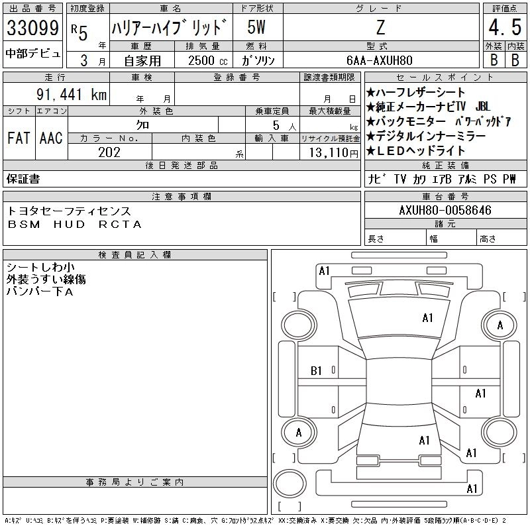Screen dimensions: 530x530
Task: Select inspector note シートしわ小
Action: pyautogui.click(x=40, y=268)
